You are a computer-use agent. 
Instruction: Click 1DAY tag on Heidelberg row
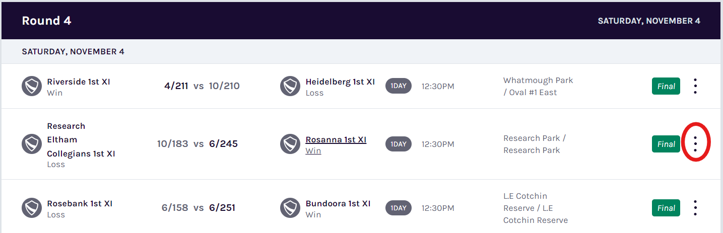(399, 86)
